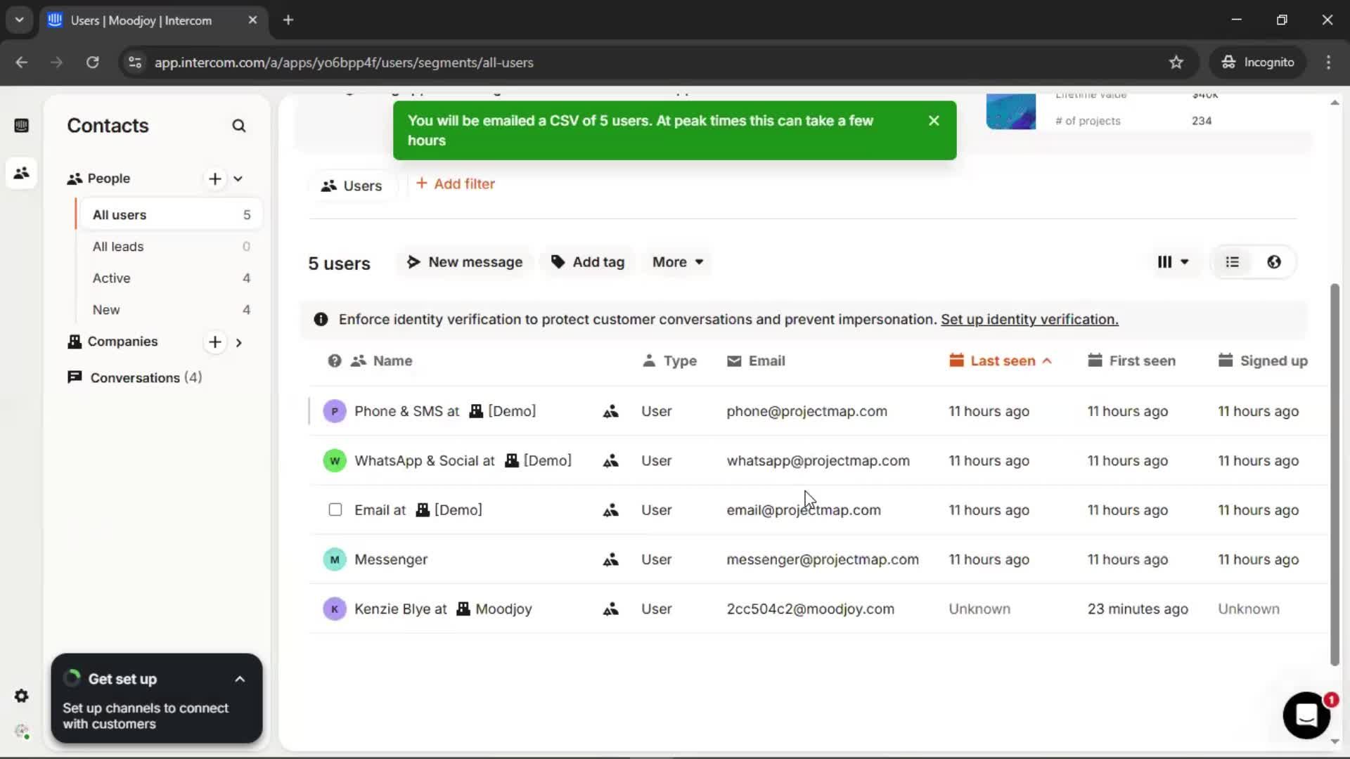The width and height of the screenshot is (1350, 759).
Task: Click the Add tag button
Action: click(x=588, y=262)
